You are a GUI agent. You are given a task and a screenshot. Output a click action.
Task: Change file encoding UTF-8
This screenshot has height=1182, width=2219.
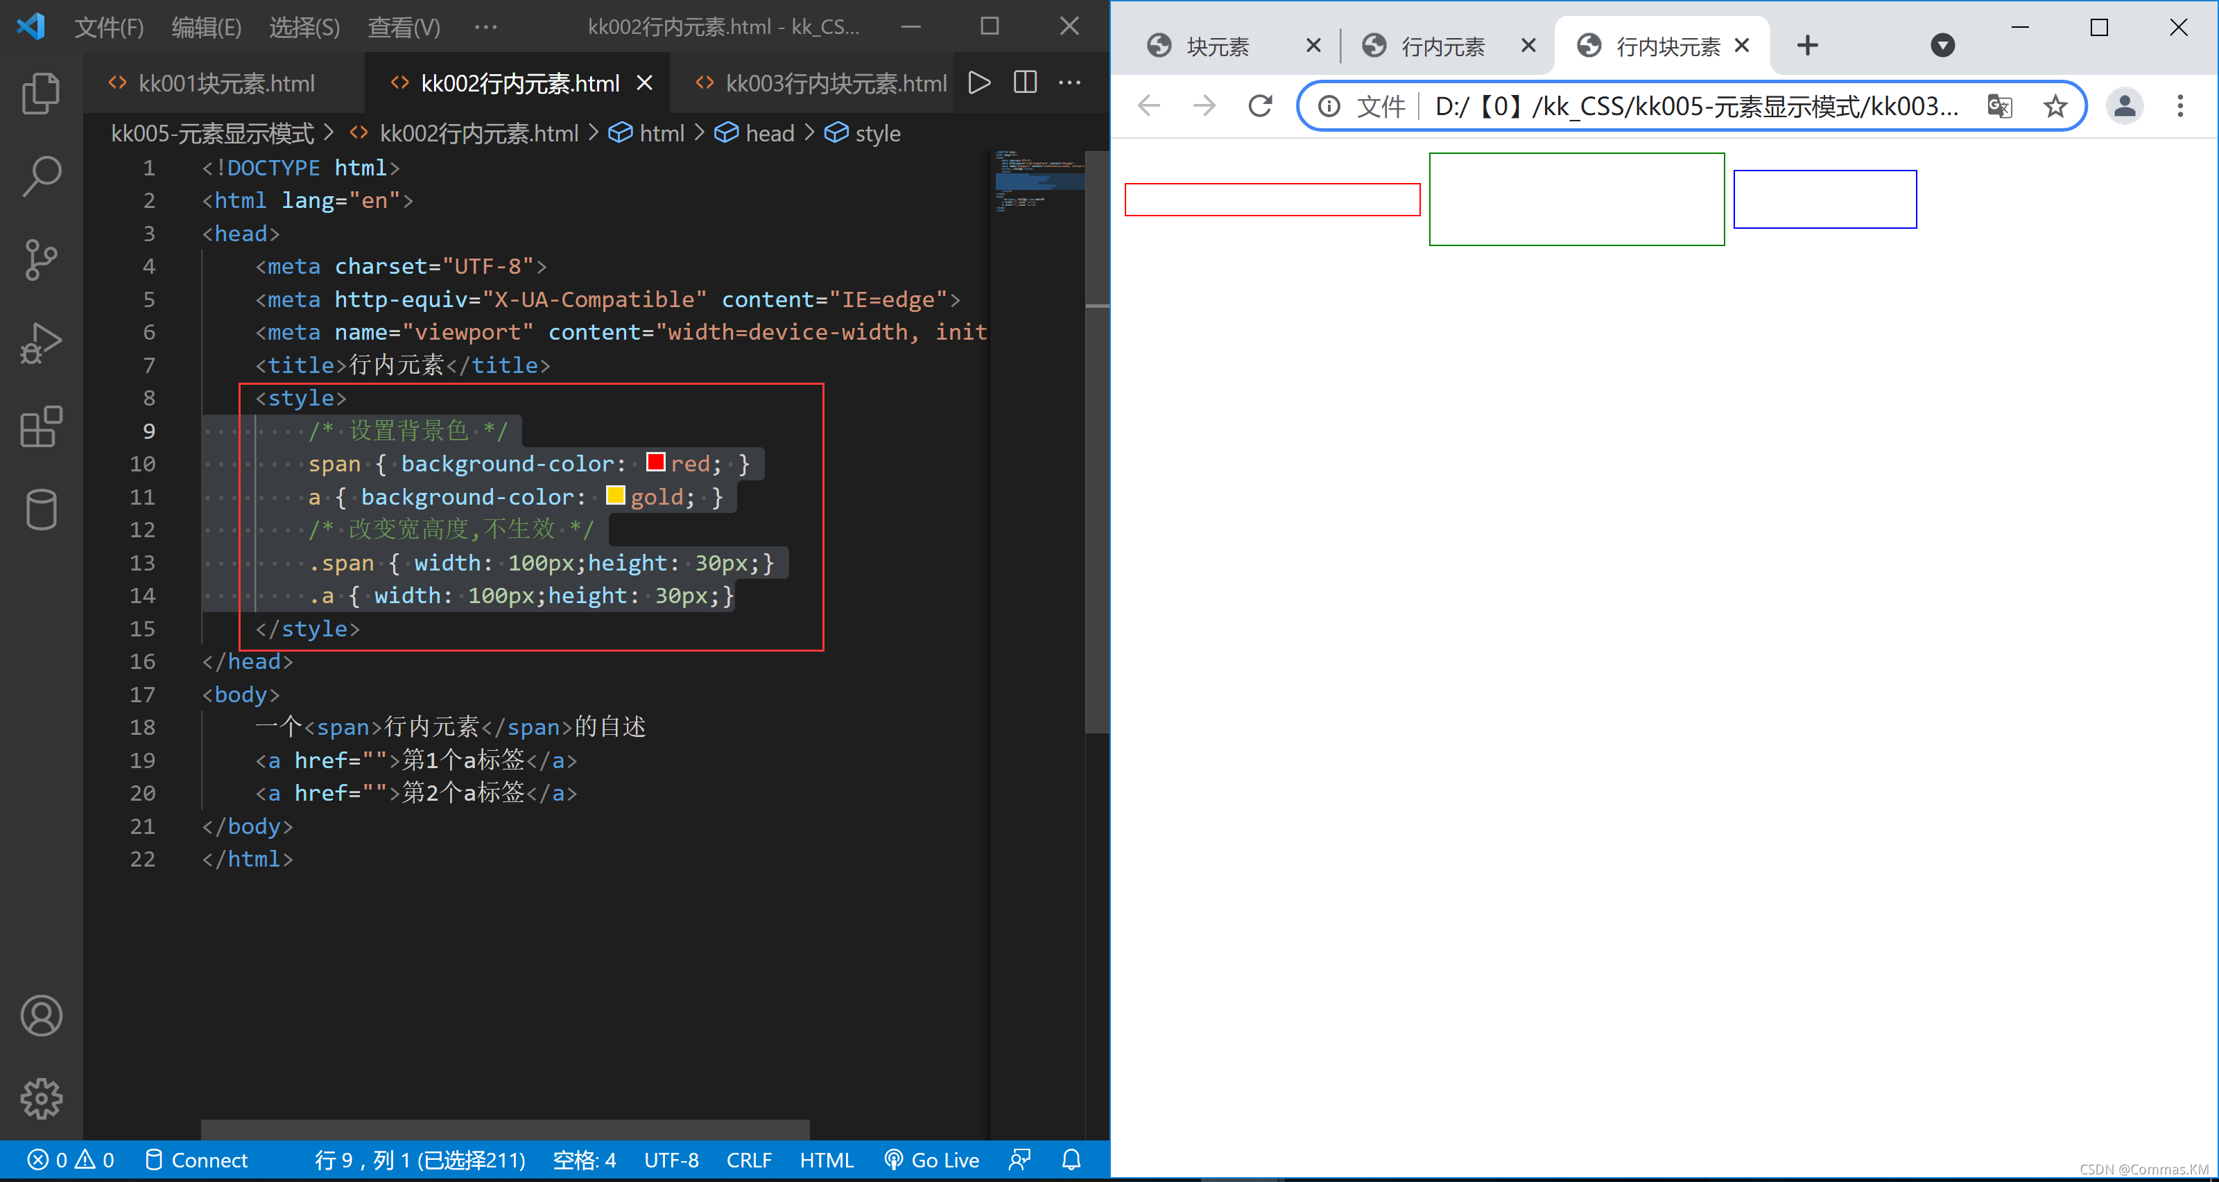click(671, 1161)
